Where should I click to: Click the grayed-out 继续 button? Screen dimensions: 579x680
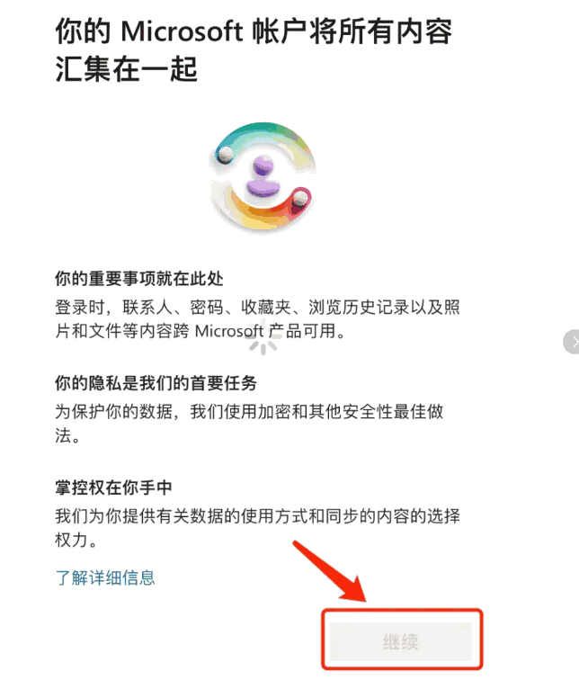tap(401, 641)
